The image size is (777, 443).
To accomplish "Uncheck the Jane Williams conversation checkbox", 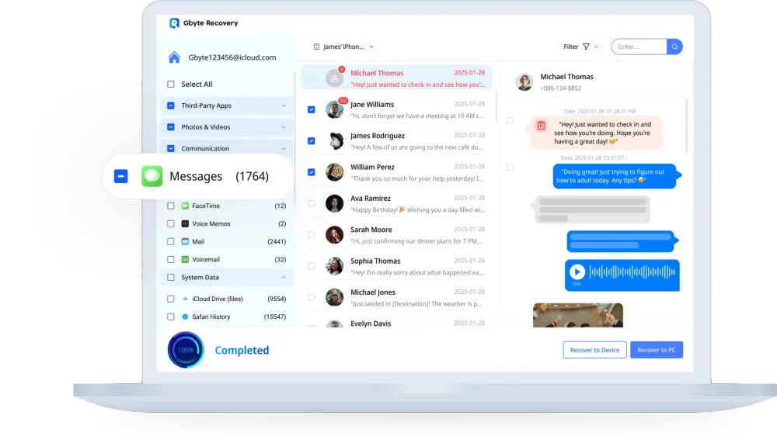I will [x=312, y=109].
